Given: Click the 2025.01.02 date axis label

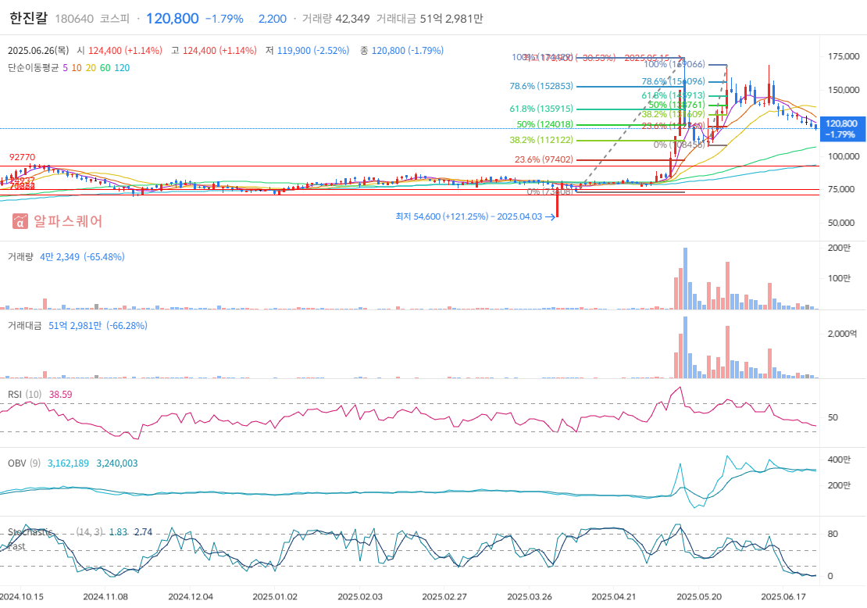Looking at the screenshot, I should click(x=275, y=597).
